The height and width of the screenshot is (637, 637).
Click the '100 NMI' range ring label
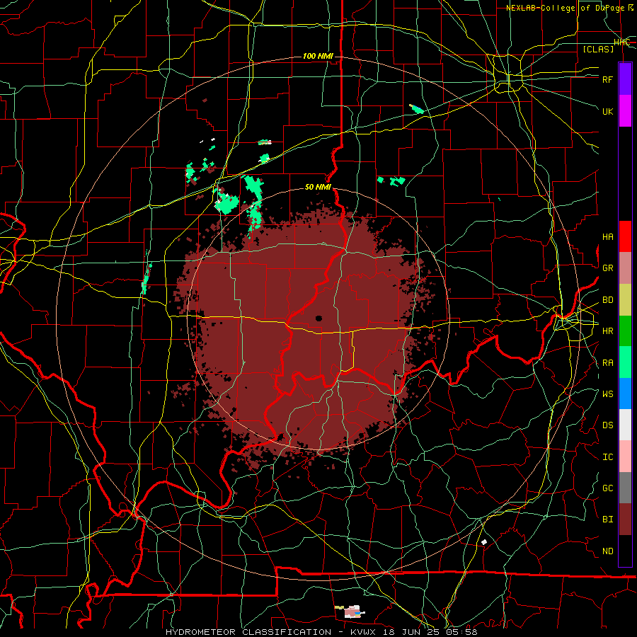(318, 56)
